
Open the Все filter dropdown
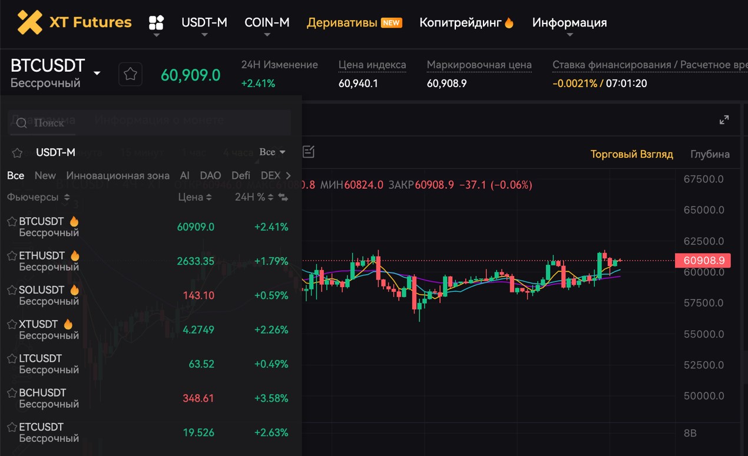click(x=273, y=152)
